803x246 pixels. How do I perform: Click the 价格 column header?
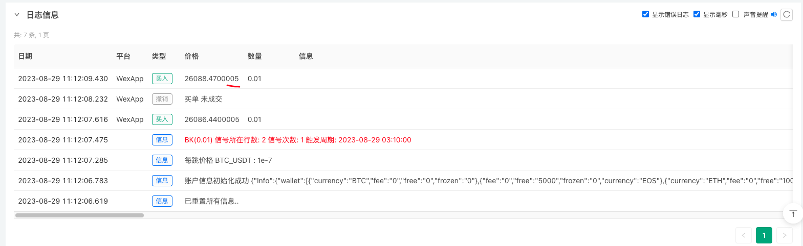point(191,56)
